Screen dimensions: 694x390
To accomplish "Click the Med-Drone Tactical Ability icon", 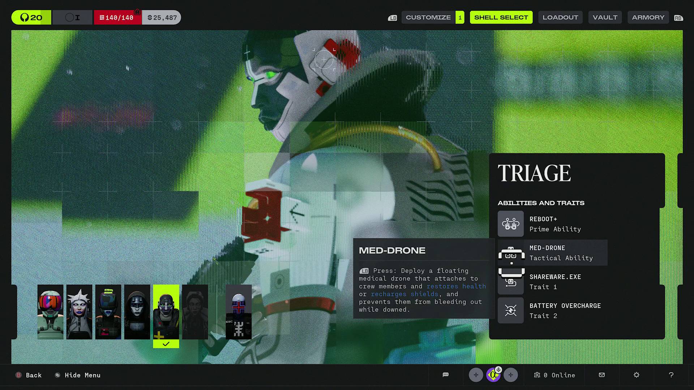I will (x=510, y=253).
